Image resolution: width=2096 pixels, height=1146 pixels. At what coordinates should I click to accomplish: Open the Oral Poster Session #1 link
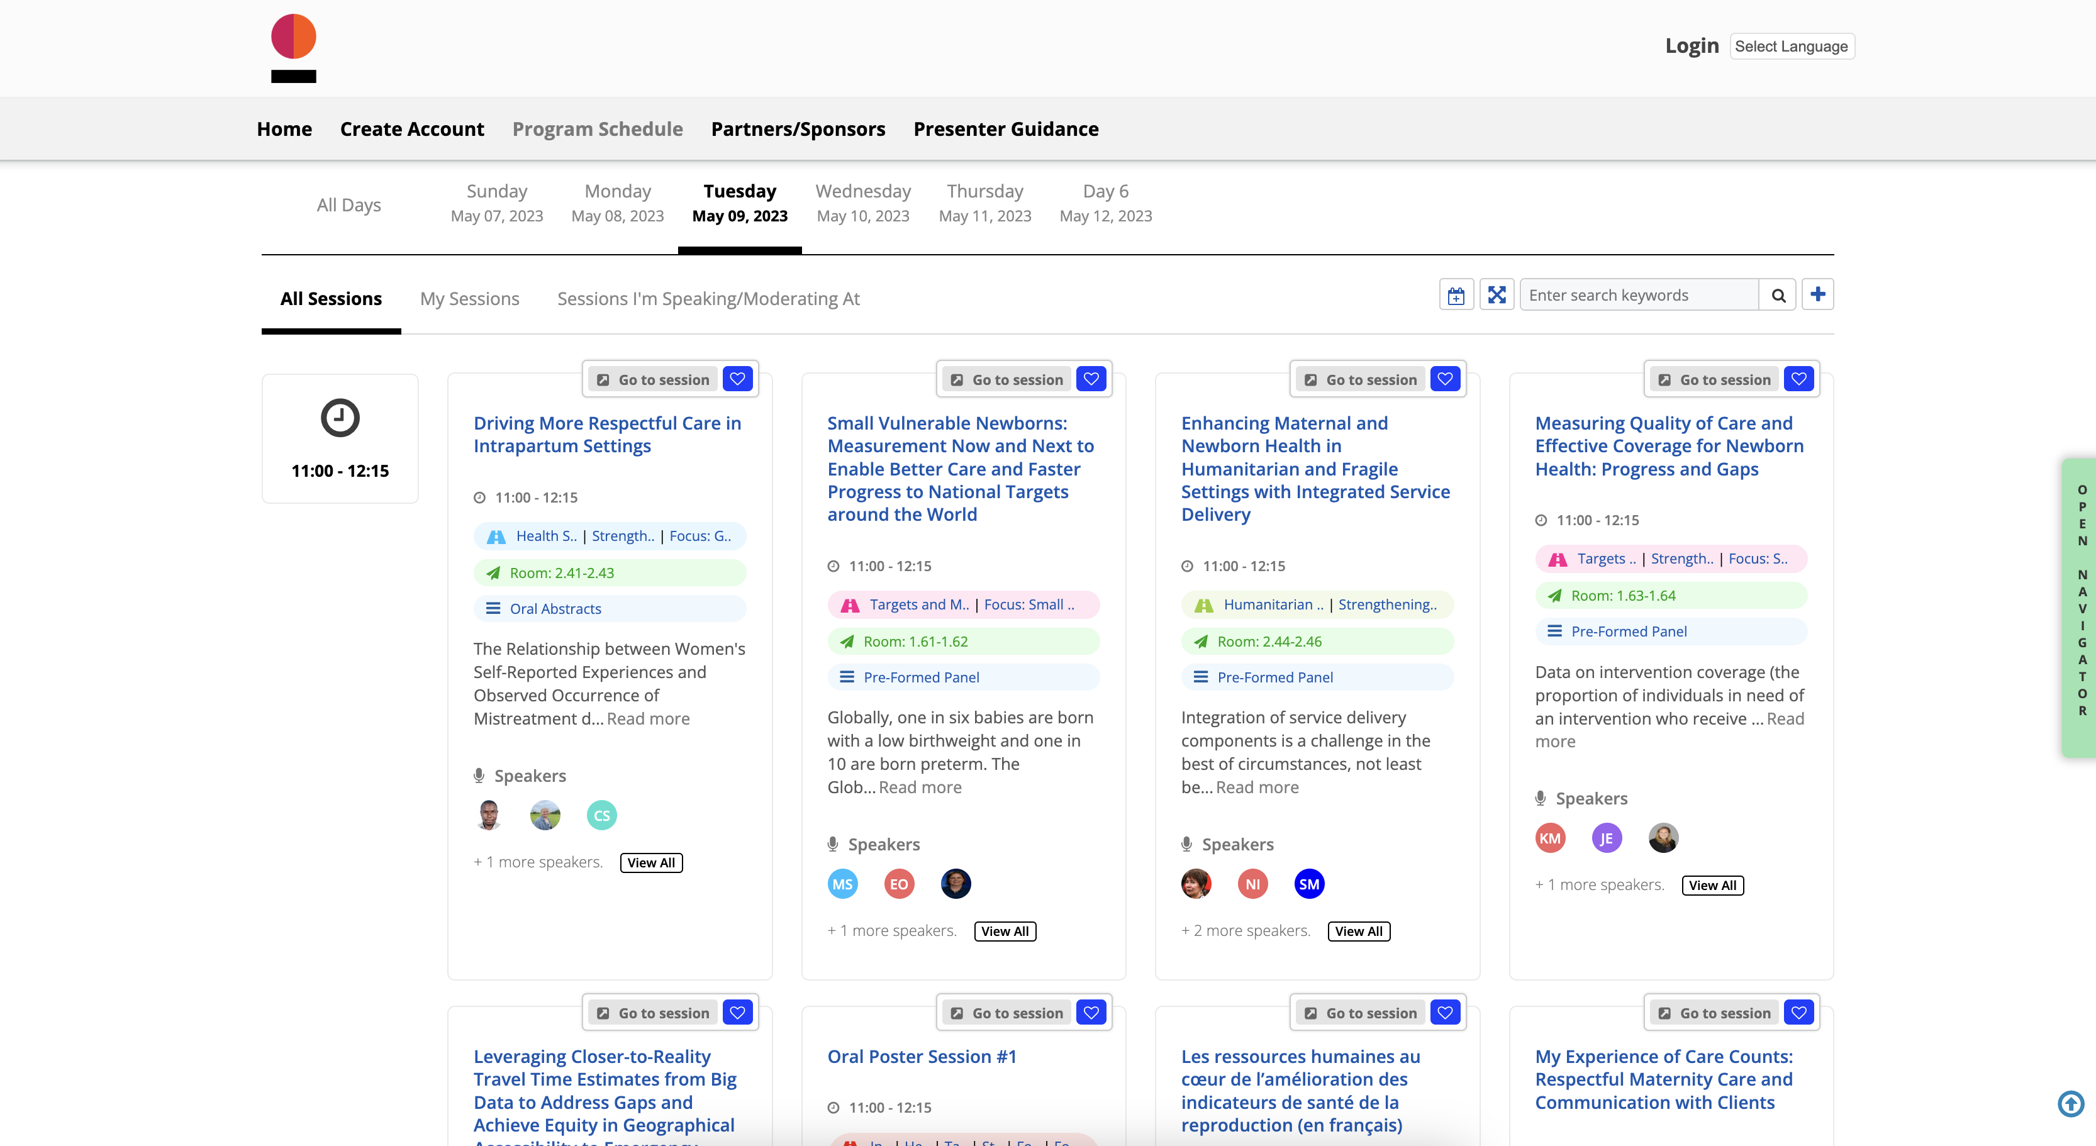point(921,1057)
